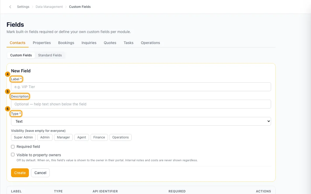
Task: Click the LABEL column header
Action: [16, 191]
